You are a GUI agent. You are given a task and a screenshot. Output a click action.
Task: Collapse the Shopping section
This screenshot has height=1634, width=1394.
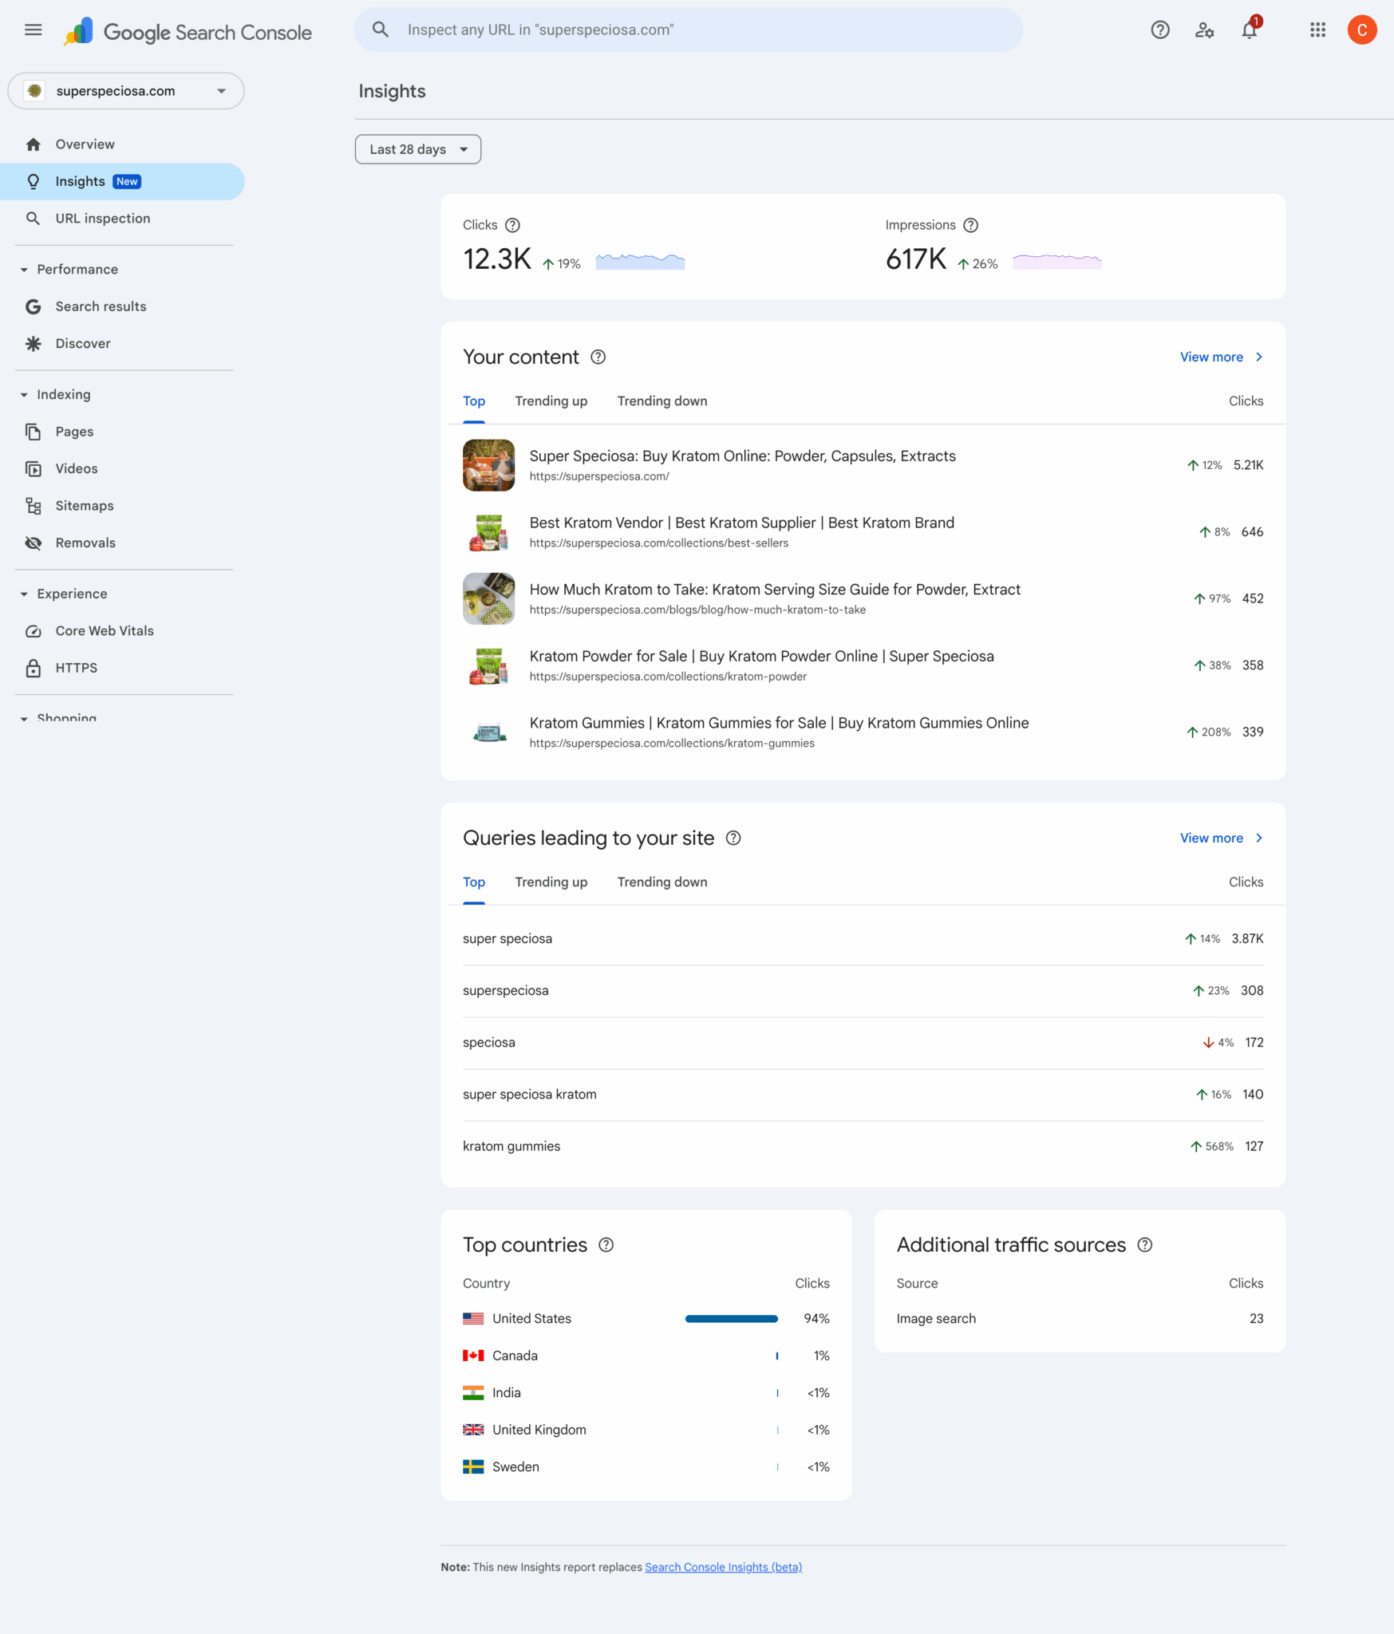[24, 719]
